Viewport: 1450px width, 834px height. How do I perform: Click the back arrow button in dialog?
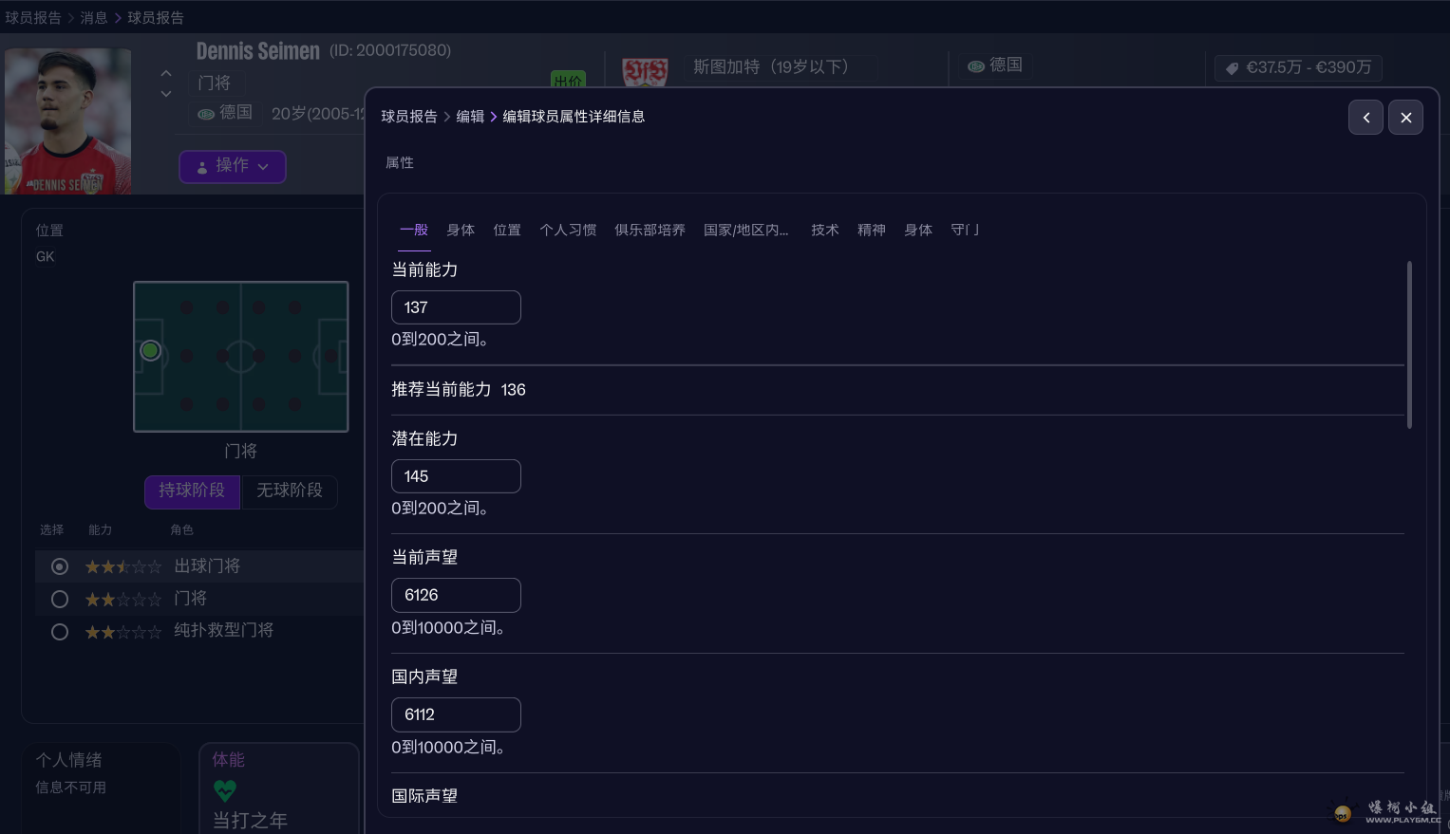tap(1365, 118)
